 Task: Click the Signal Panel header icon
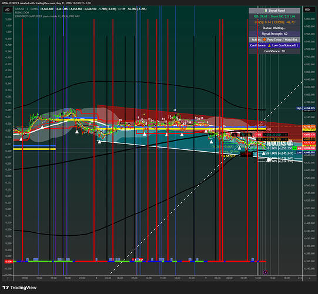pos(266,11)
